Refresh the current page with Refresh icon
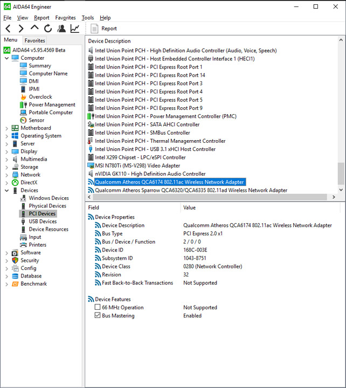This screenshot has width=346, height=388. coord(48,29)
